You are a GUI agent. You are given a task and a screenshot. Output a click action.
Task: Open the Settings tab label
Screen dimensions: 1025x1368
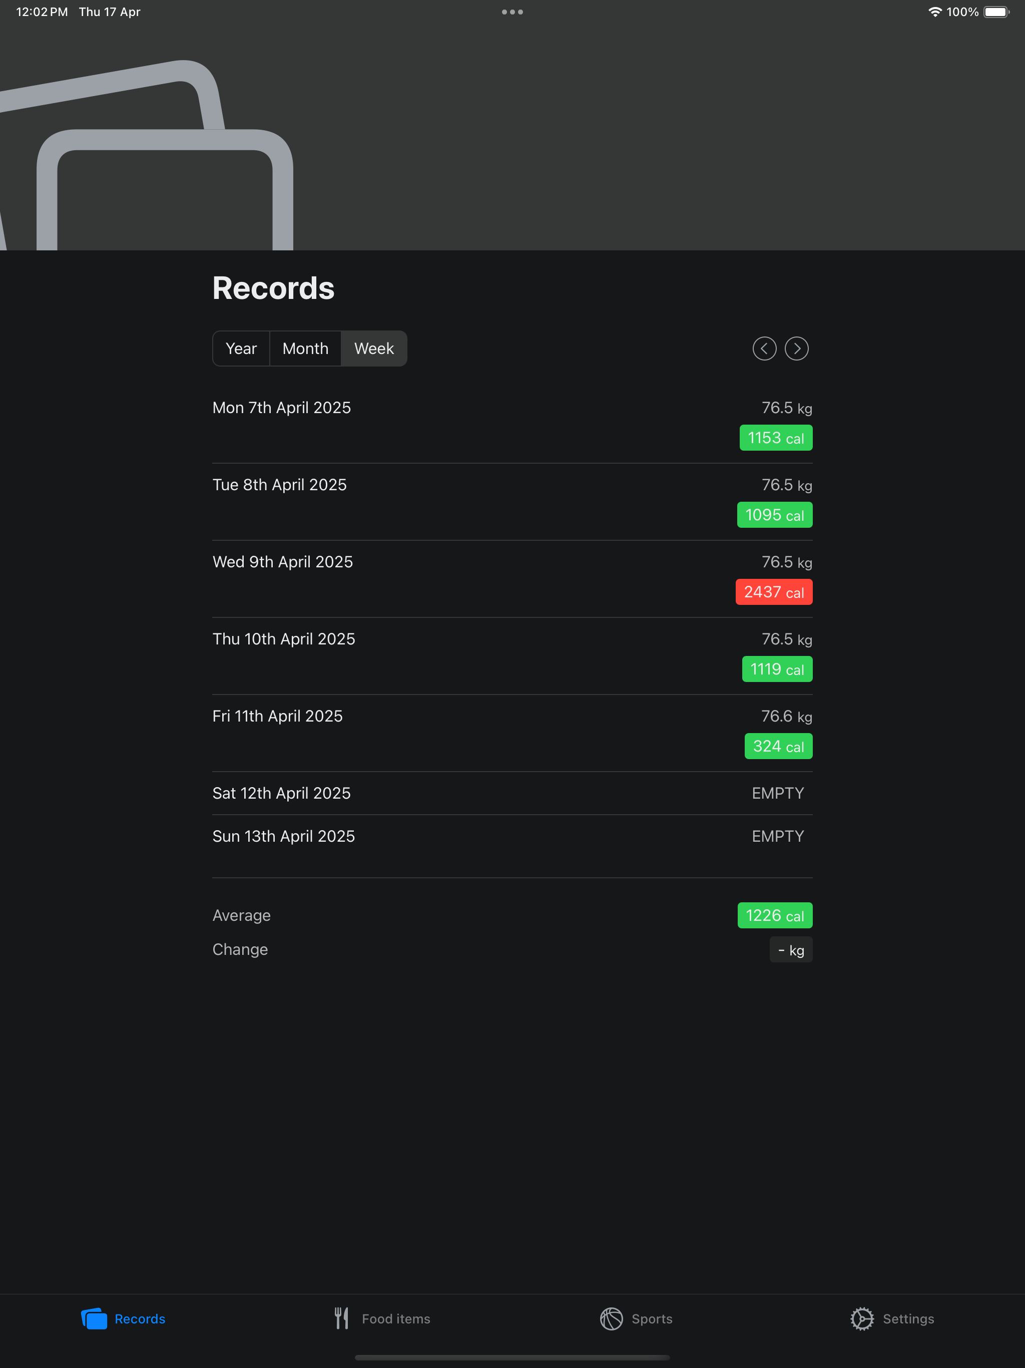pos(908,1318)
